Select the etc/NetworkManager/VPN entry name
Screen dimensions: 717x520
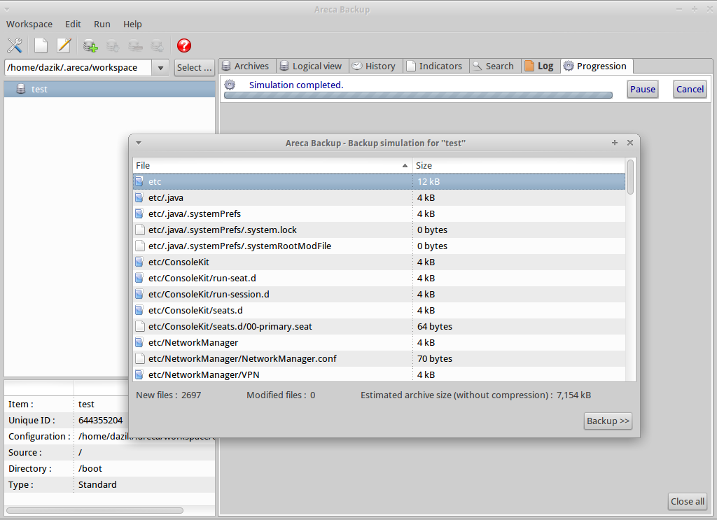(x=204, y=374)
